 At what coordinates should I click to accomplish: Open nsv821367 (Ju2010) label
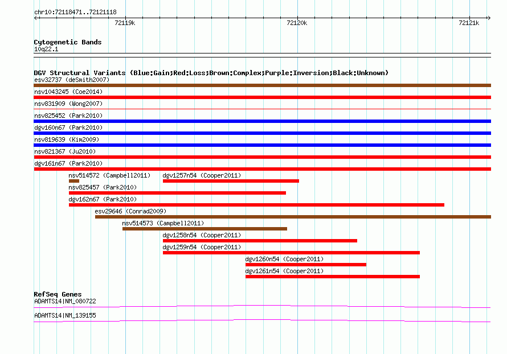tap(65, 151)
